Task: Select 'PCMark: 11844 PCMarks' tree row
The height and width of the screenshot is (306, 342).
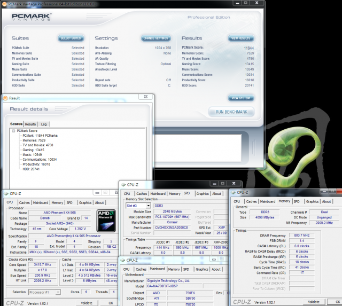Action: pyautogui.click(x=40, y=136)
